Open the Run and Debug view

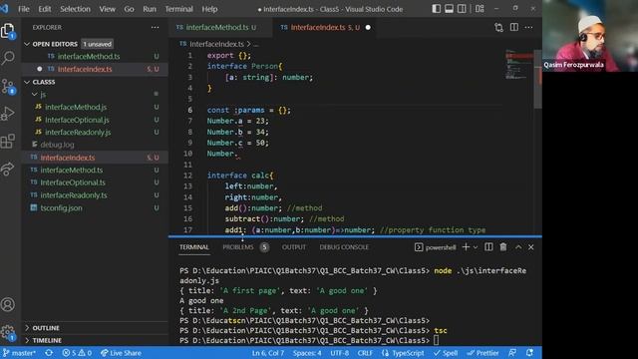point(8,114)
